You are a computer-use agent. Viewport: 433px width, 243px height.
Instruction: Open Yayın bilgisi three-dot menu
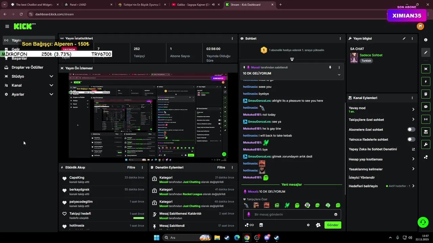[412, 38]
